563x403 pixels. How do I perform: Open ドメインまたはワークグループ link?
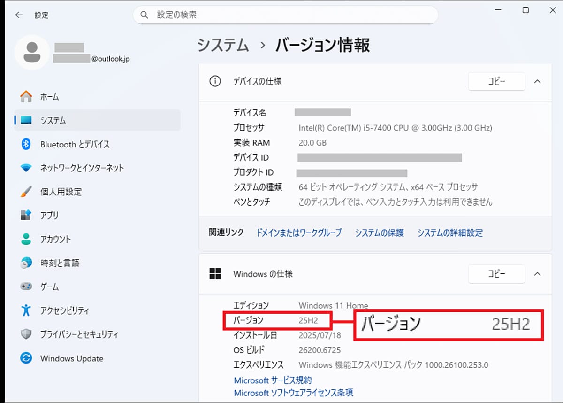coord(299,232)
